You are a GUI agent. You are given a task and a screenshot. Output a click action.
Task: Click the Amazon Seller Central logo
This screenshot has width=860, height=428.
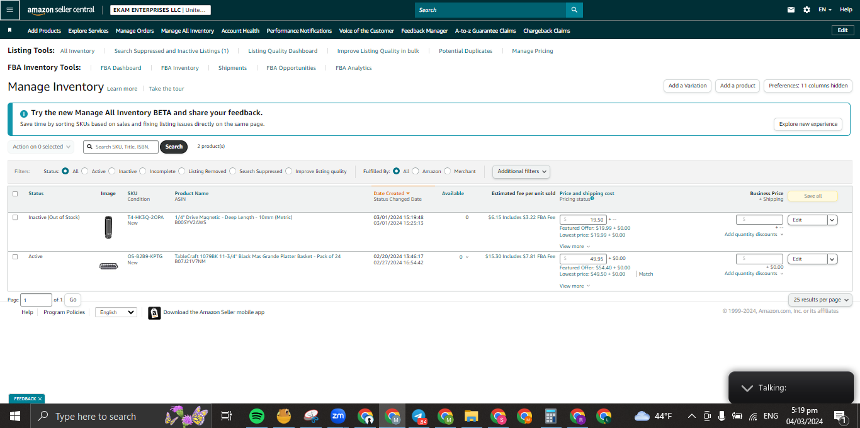point(61,10)
